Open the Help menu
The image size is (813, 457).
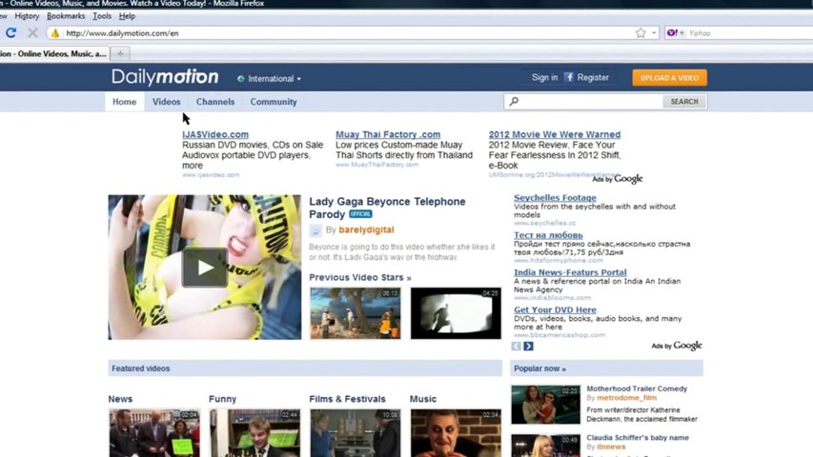tap(127, 16)
